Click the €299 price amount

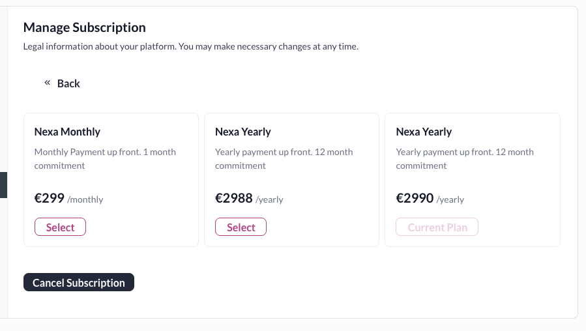pos(49,198)
